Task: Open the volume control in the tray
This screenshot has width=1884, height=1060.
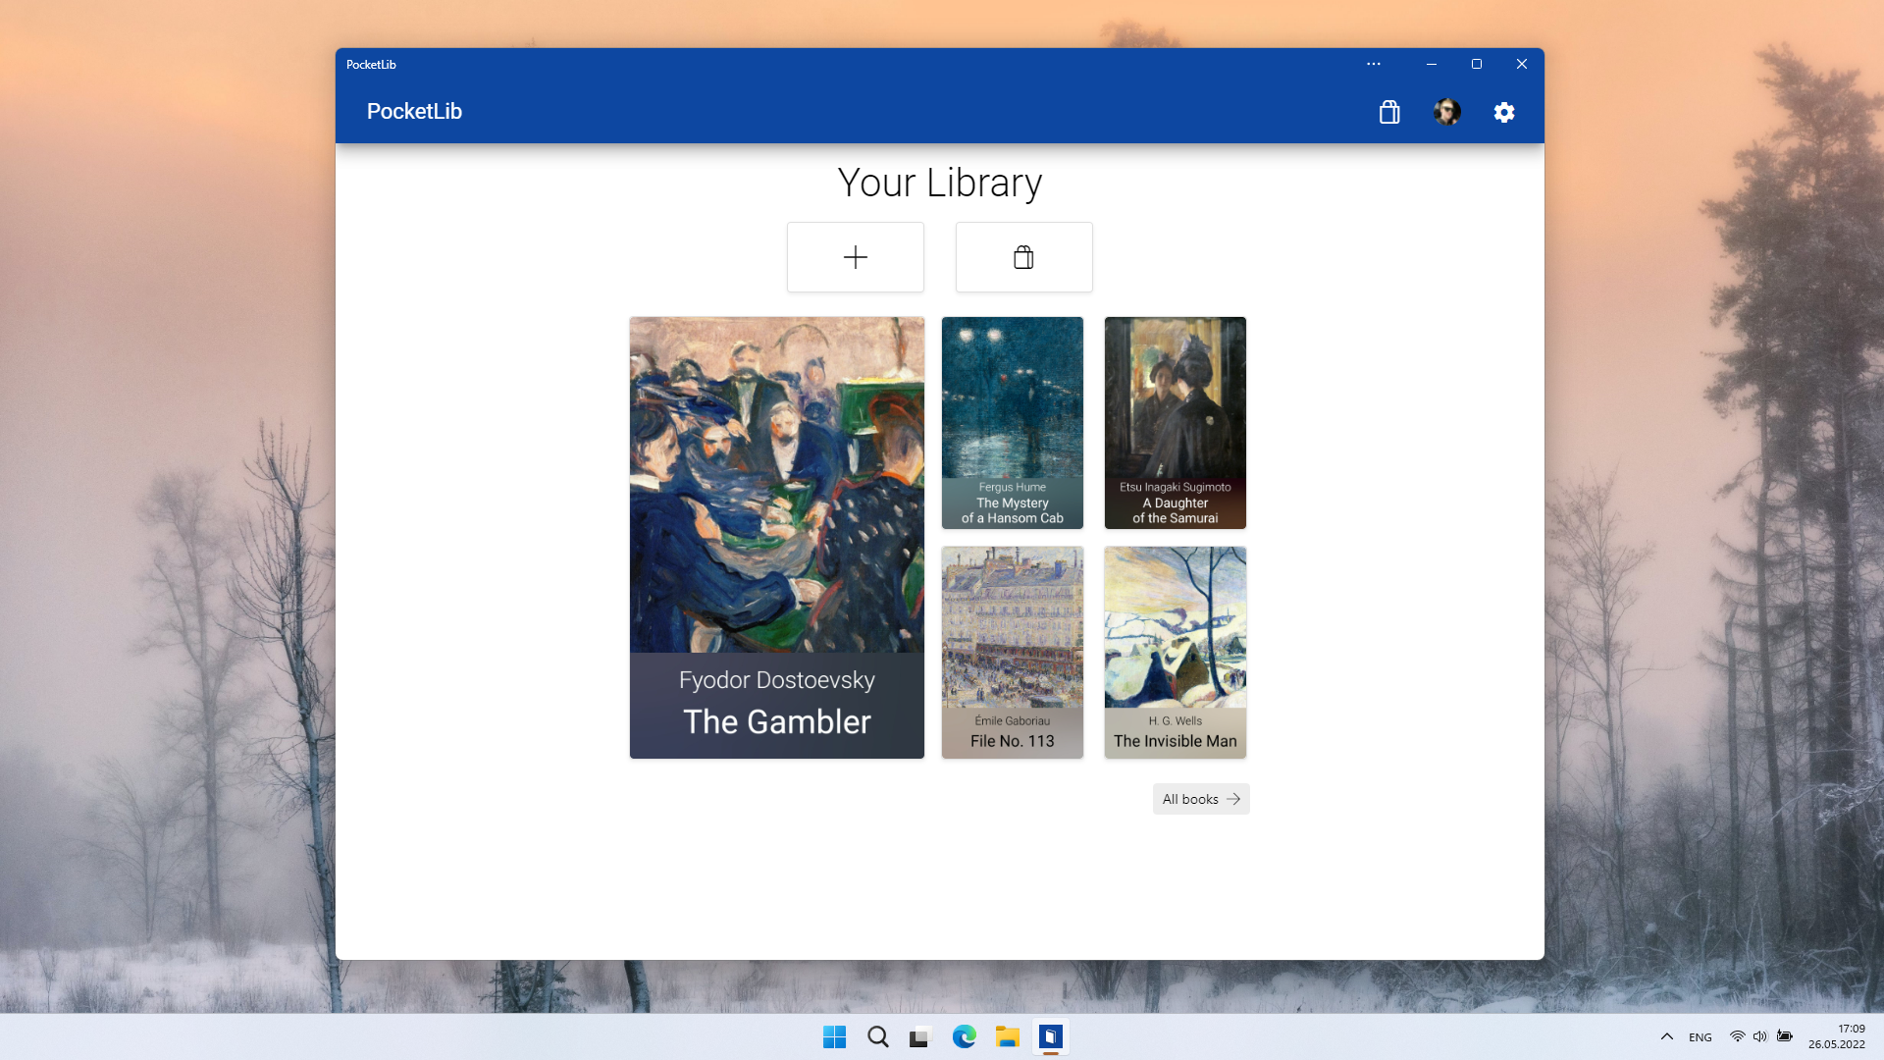Action: point(1760,1036)
